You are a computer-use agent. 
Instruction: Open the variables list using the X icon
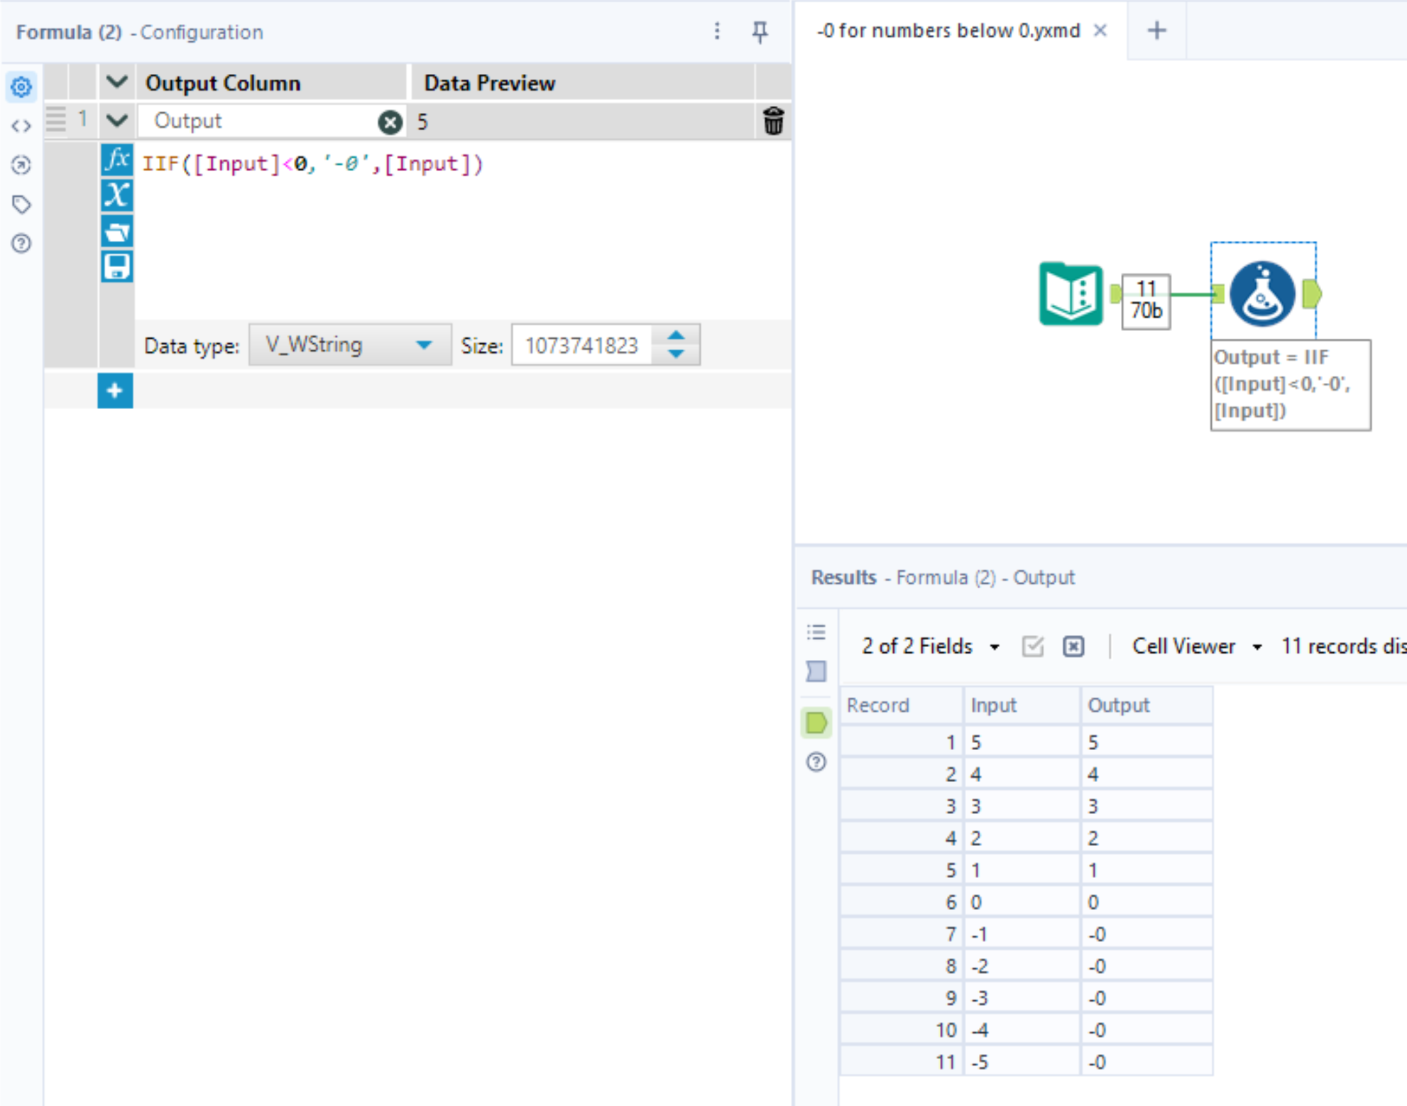117,196
